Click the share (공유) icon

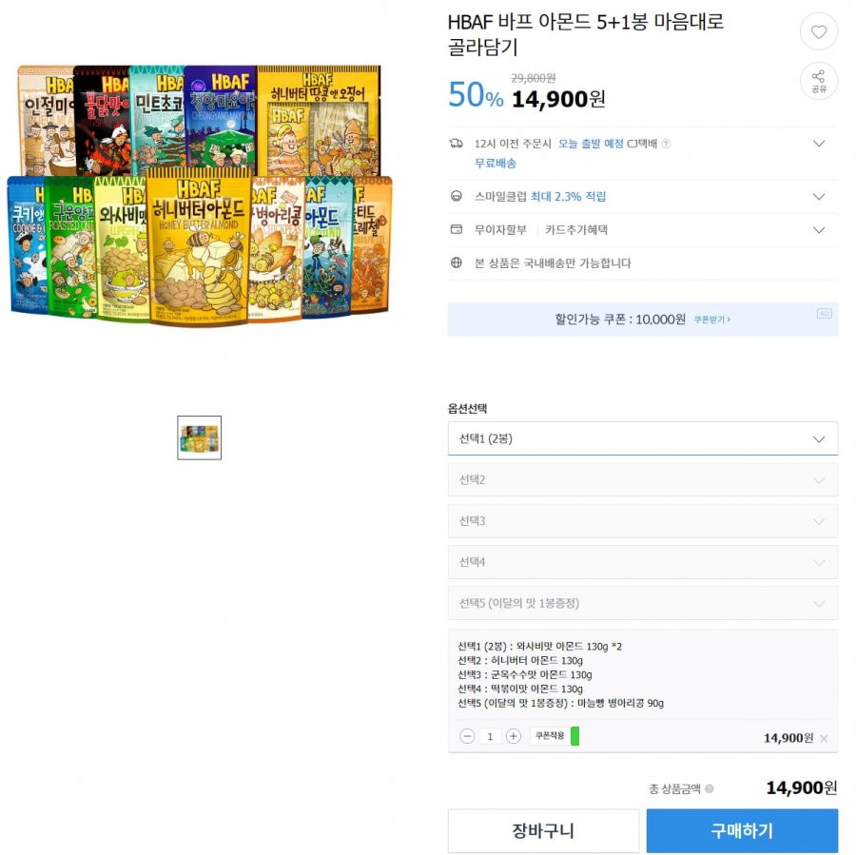(818, 81)
